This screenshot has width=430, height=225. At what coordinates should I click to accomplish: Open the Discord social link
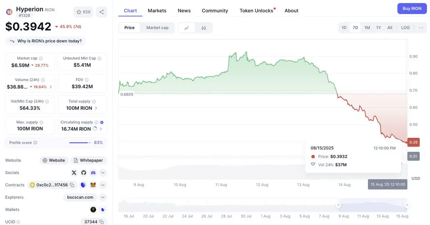click(93, 173)
